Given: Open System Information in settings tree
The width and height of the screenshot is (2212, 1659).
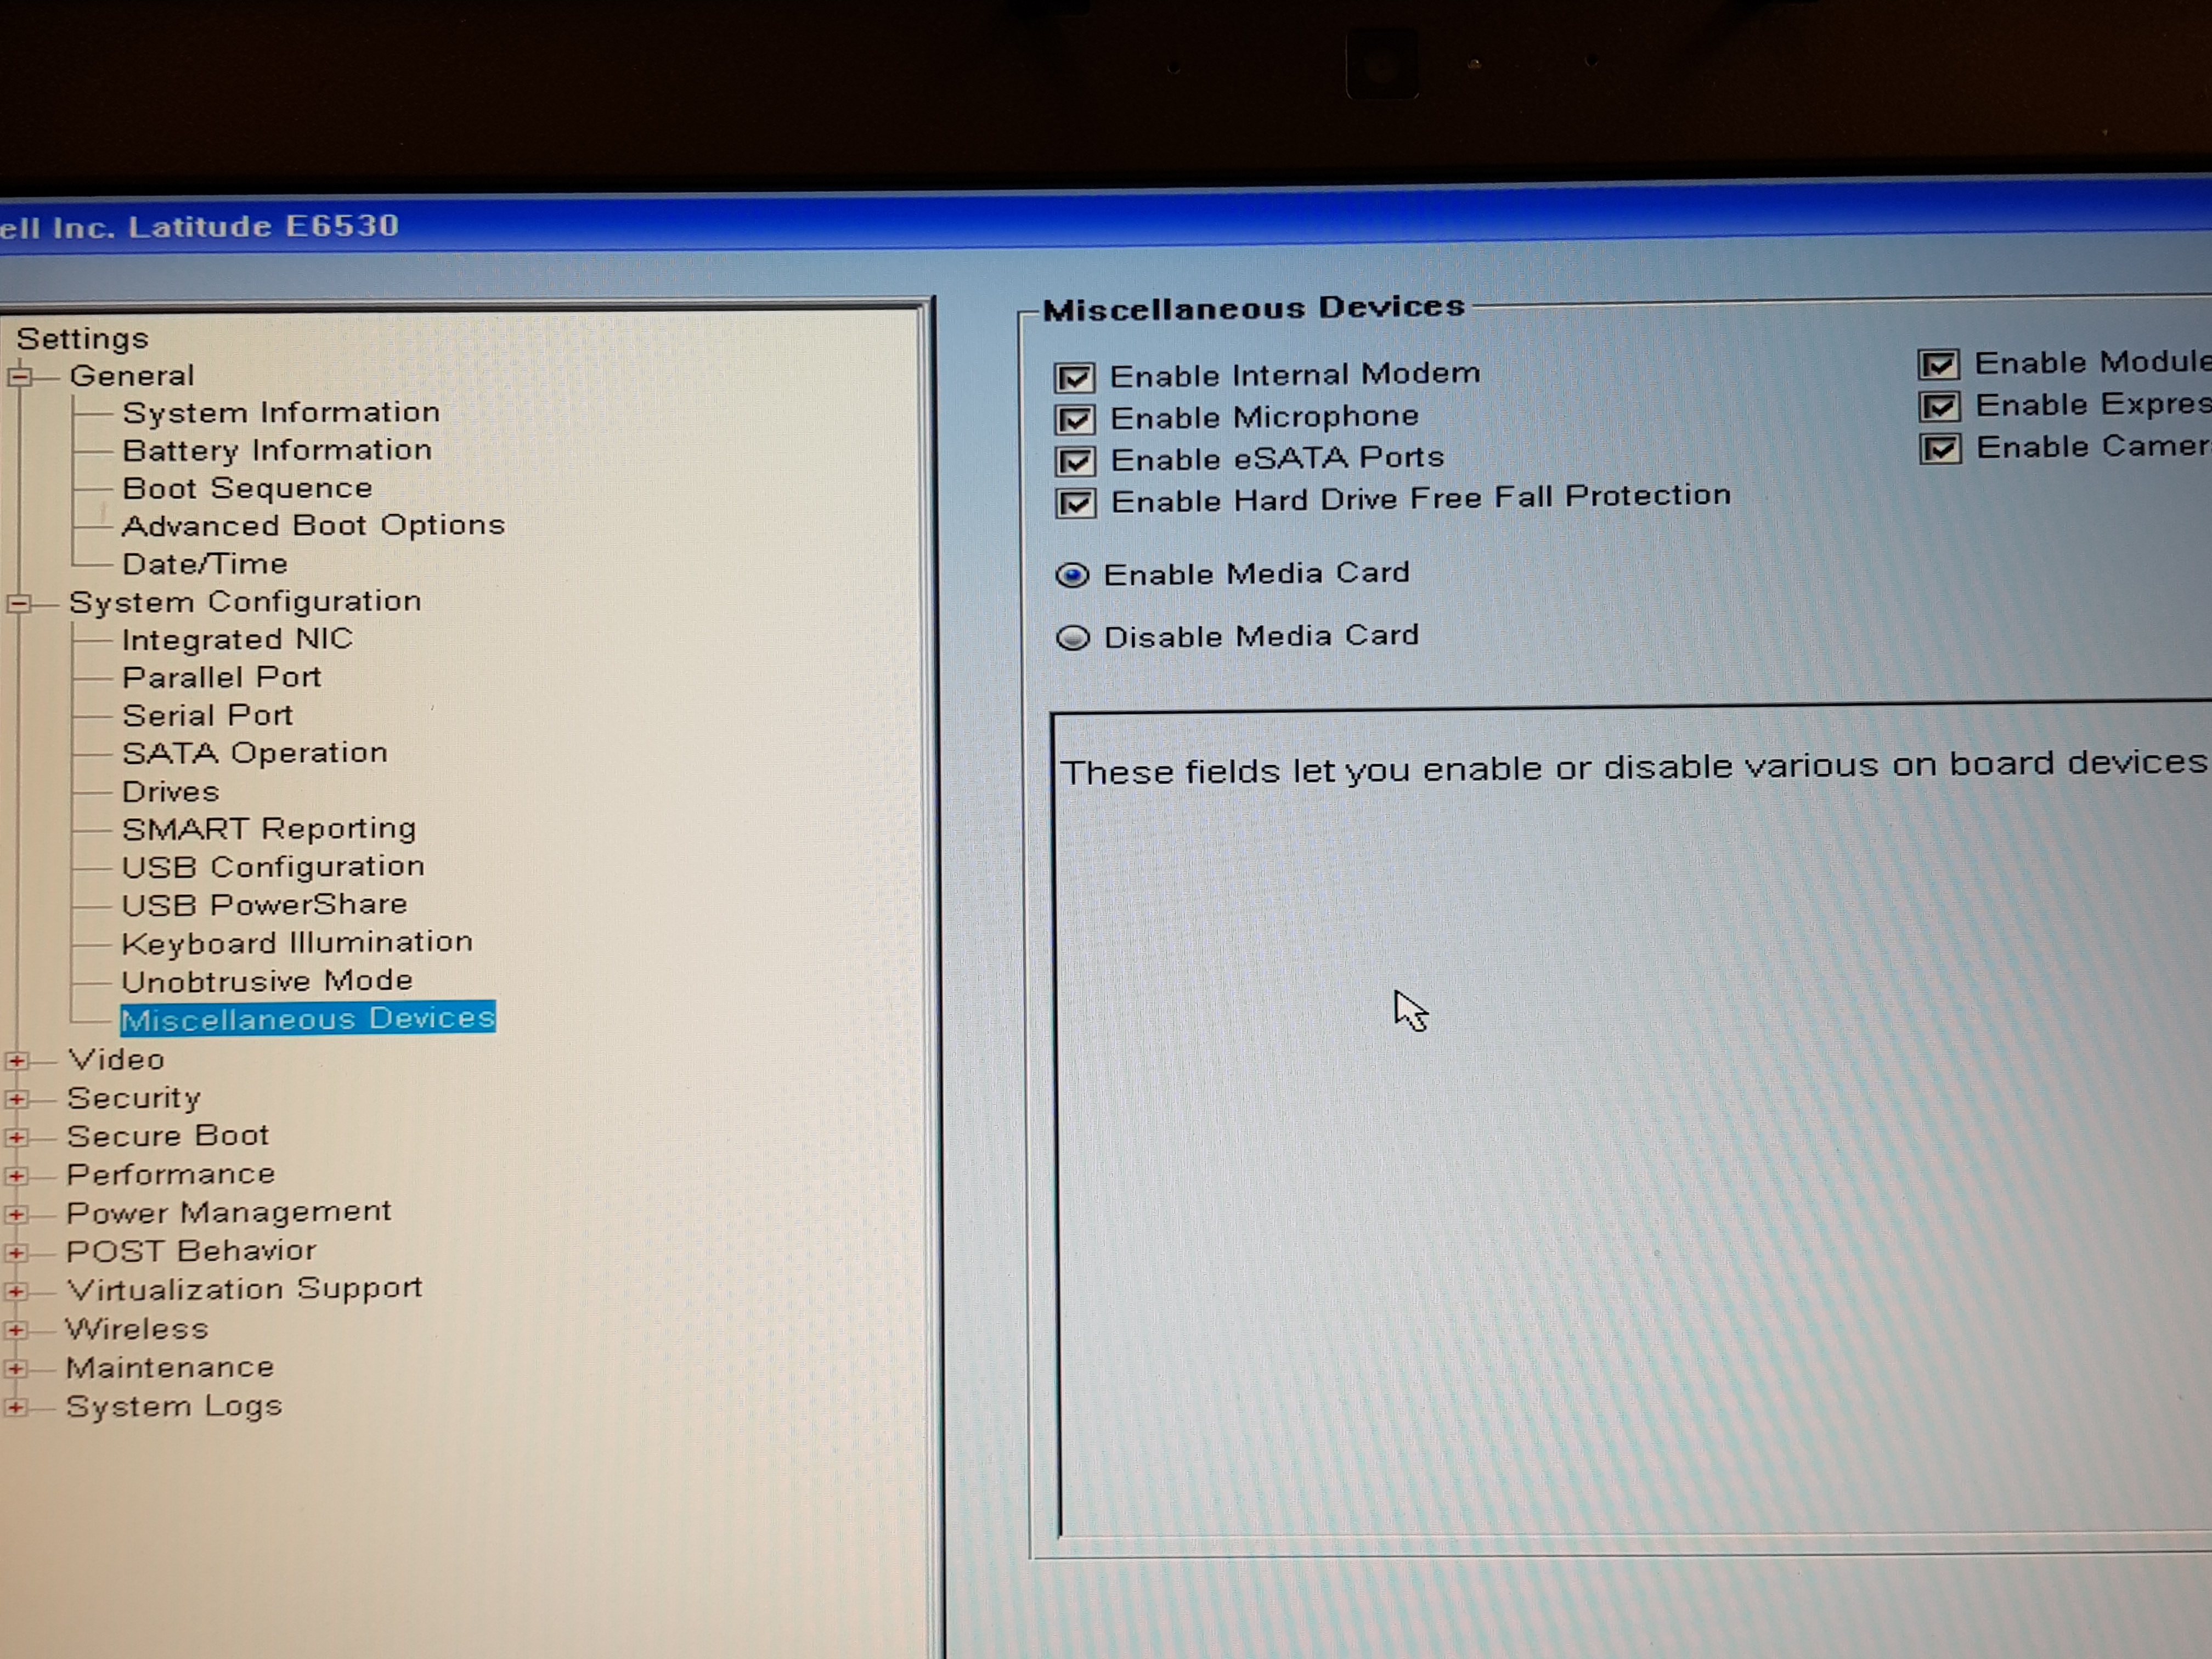Looking at the screenshot, I should click(281, 413).
